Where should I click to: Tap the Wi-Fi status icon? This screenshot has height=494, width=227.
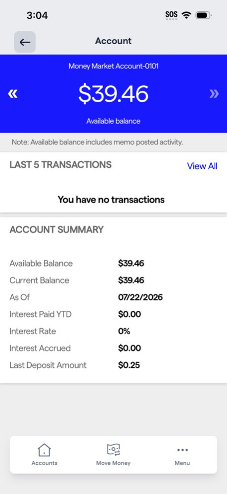pos(187,15)
